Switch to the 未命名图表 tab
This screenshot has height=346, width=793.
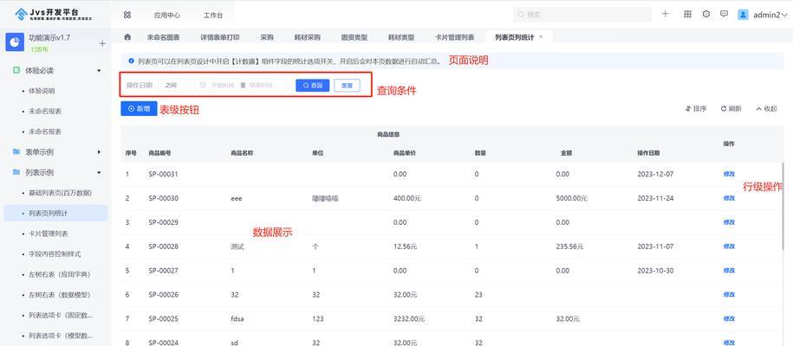click(x=163, y=37)
